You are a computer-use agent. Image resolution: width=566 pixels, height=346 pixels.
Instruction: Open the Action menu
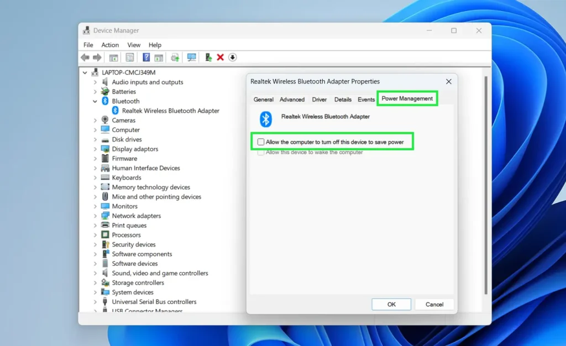(x=110, y=45)
